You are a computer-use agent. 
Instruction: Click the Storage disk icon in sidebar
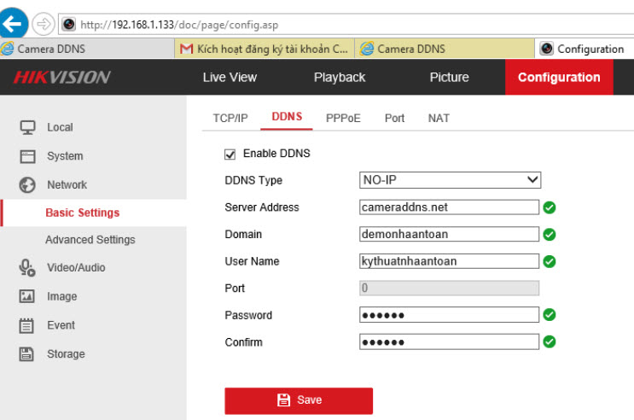click(x=27, y=354)
